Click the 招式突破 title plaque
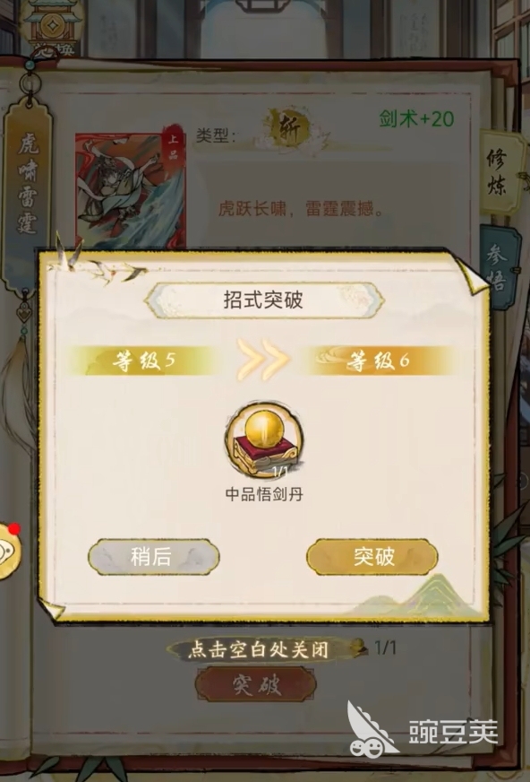Image resolution: width=530 pixels, height=782 pixels. (x=264, y=300)
